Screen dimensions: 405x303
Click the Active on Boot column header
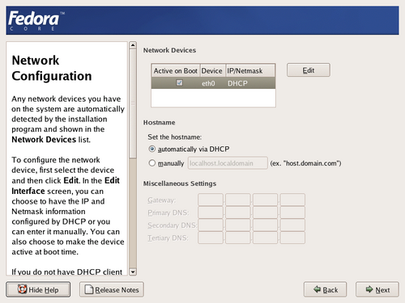[x=176, y=71]
